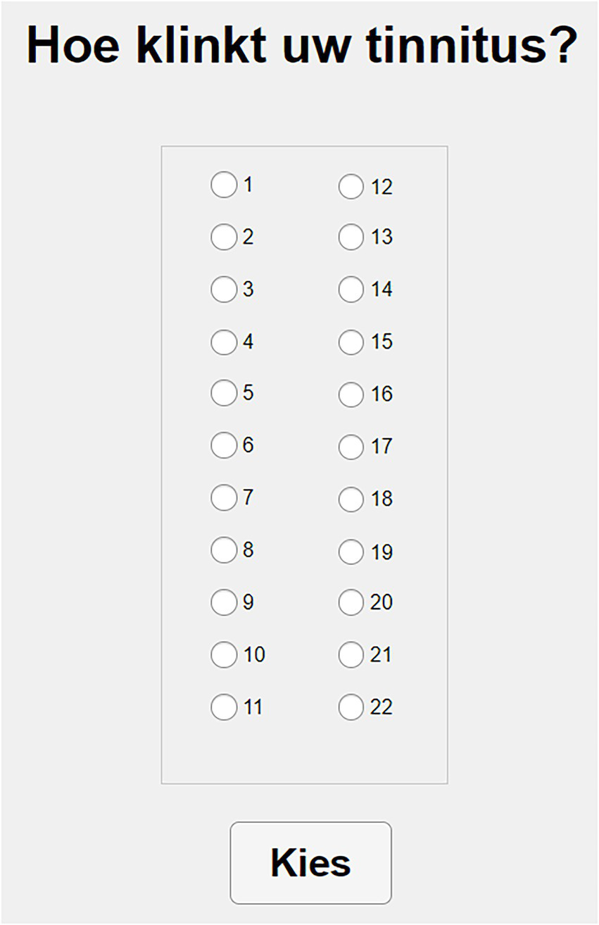Pick sound option 4
This screenshot has height=925, width=599.
[223, 342]
